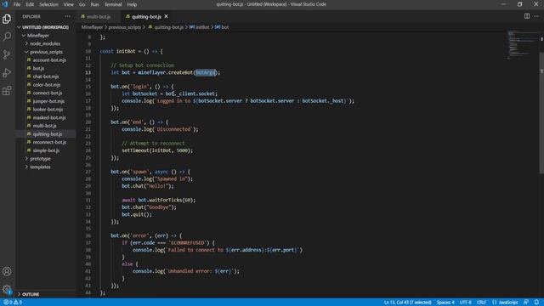The image size is (544, 306).
Task: Click line number 27 in gutter
Action: pyautogui.click(x=88, y=172)
